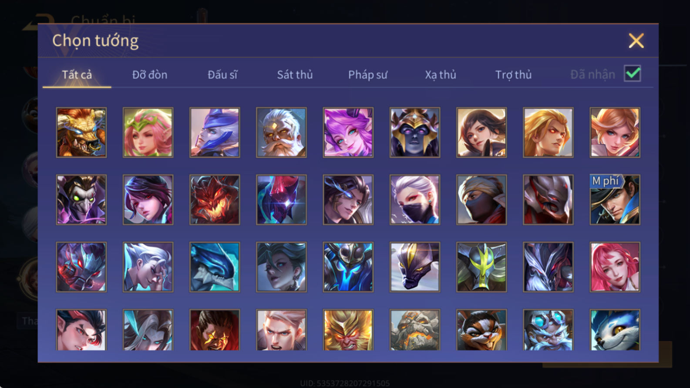
Task: Filter heroes by Xạ thủ tab
Action: coord(441,75)
